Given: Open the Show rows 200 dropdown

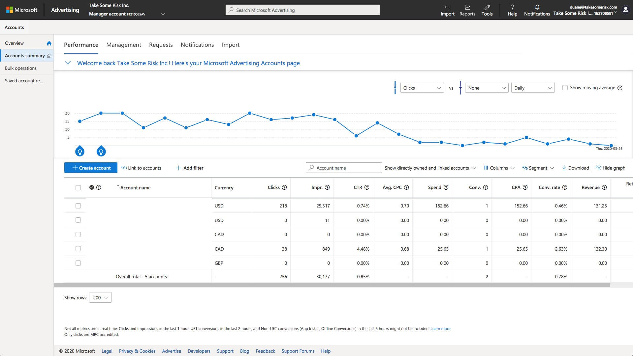Looking at the screenshot, I should 100,297.
